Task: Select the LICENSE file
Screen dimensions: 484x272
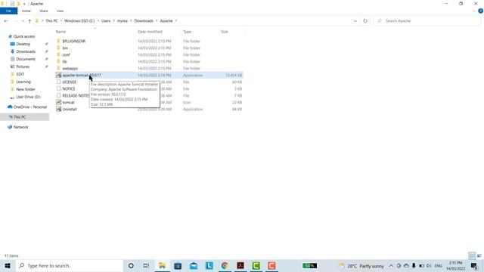Action: [69, 82]
